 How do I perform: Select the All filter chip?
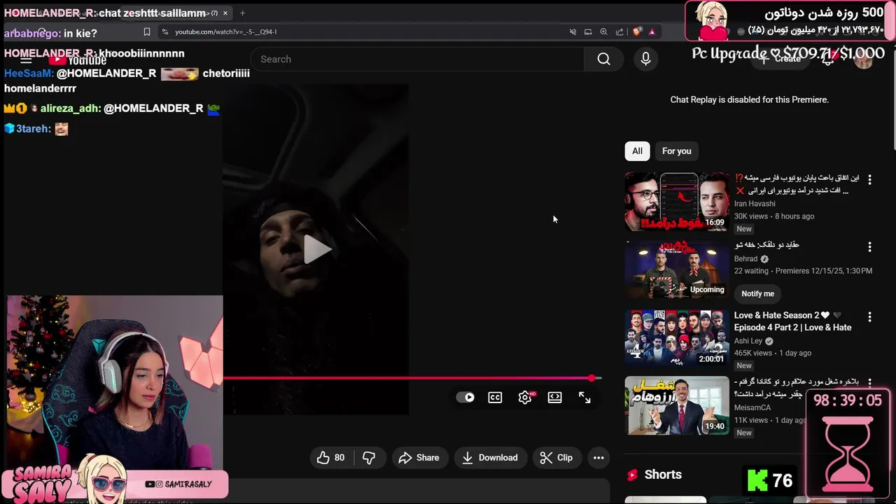637,151
